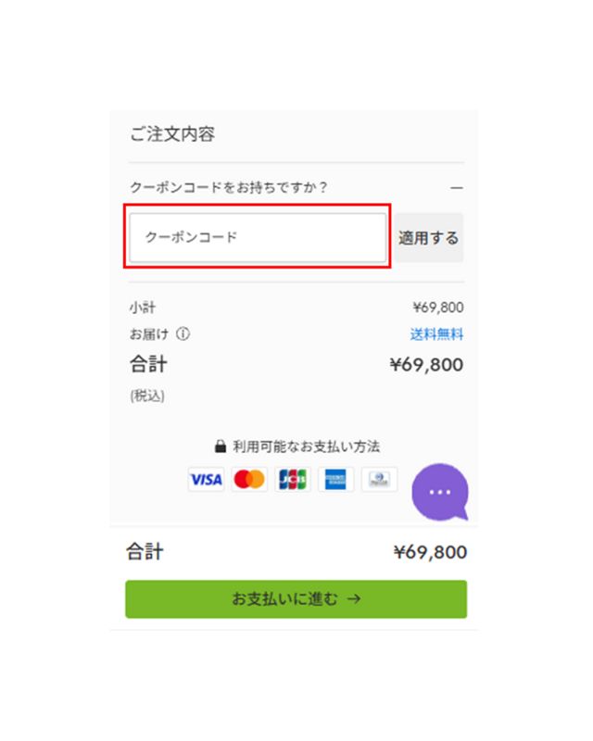
Task: Click the Diners Club card icon
Action: pos(379,479)
